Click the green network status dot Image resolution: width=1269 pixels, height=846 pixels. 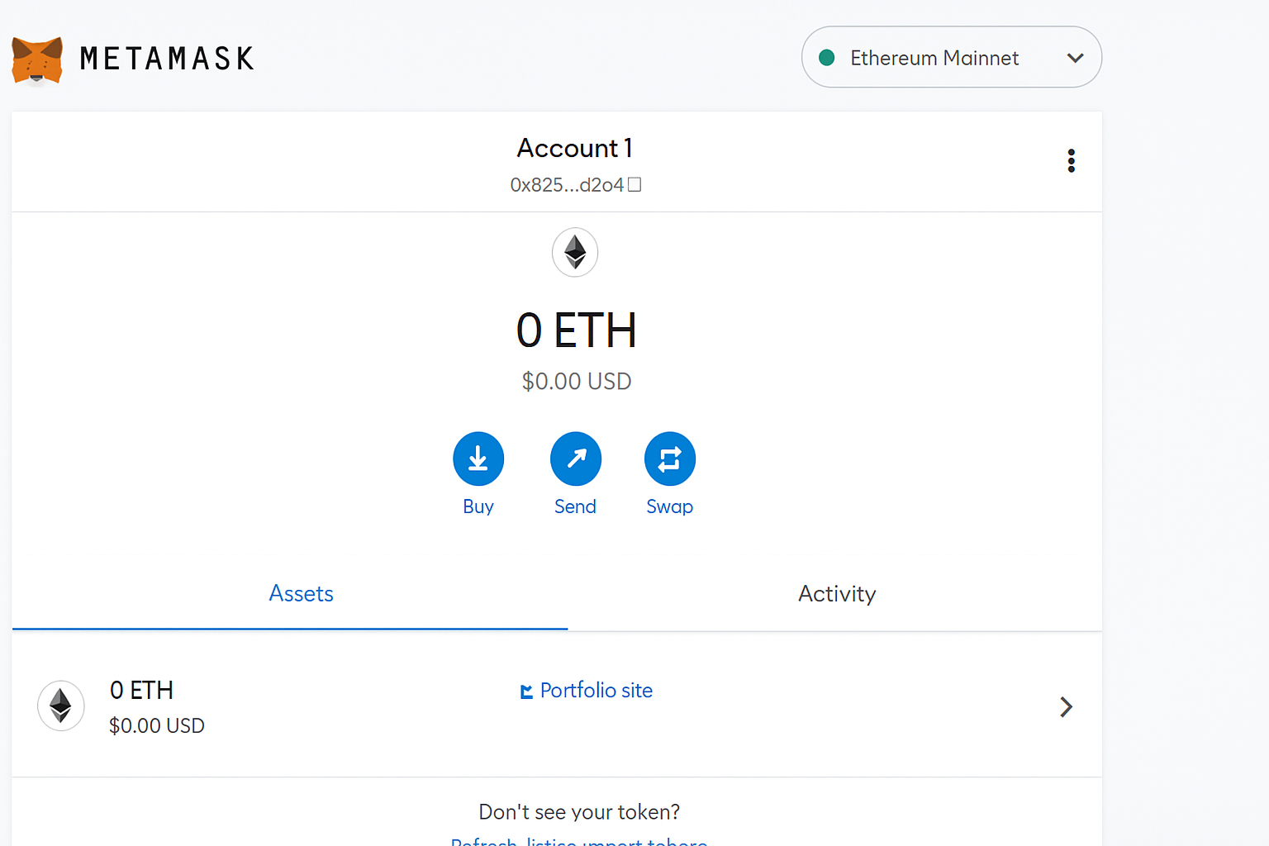click(826, 58)
